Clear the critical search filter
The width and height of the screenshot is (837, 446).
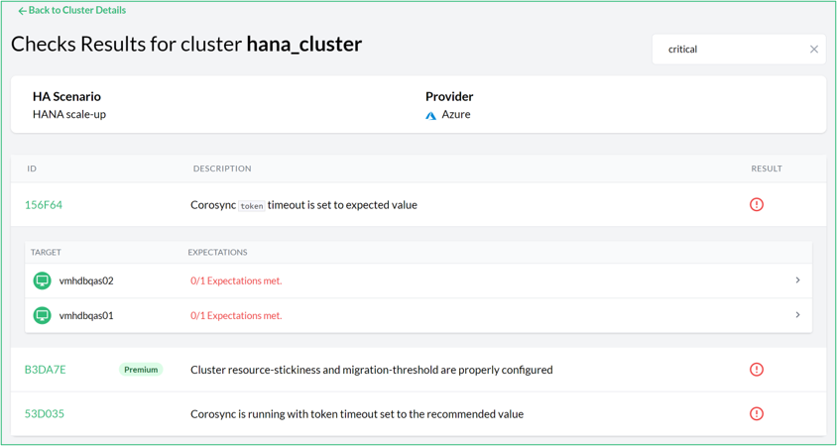pos(814,50)
